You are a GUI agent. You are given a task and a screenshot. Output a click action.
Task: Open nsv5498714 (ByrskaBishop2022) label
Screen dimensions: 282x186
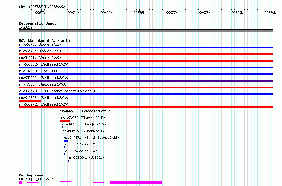click(x=91, y=138)
